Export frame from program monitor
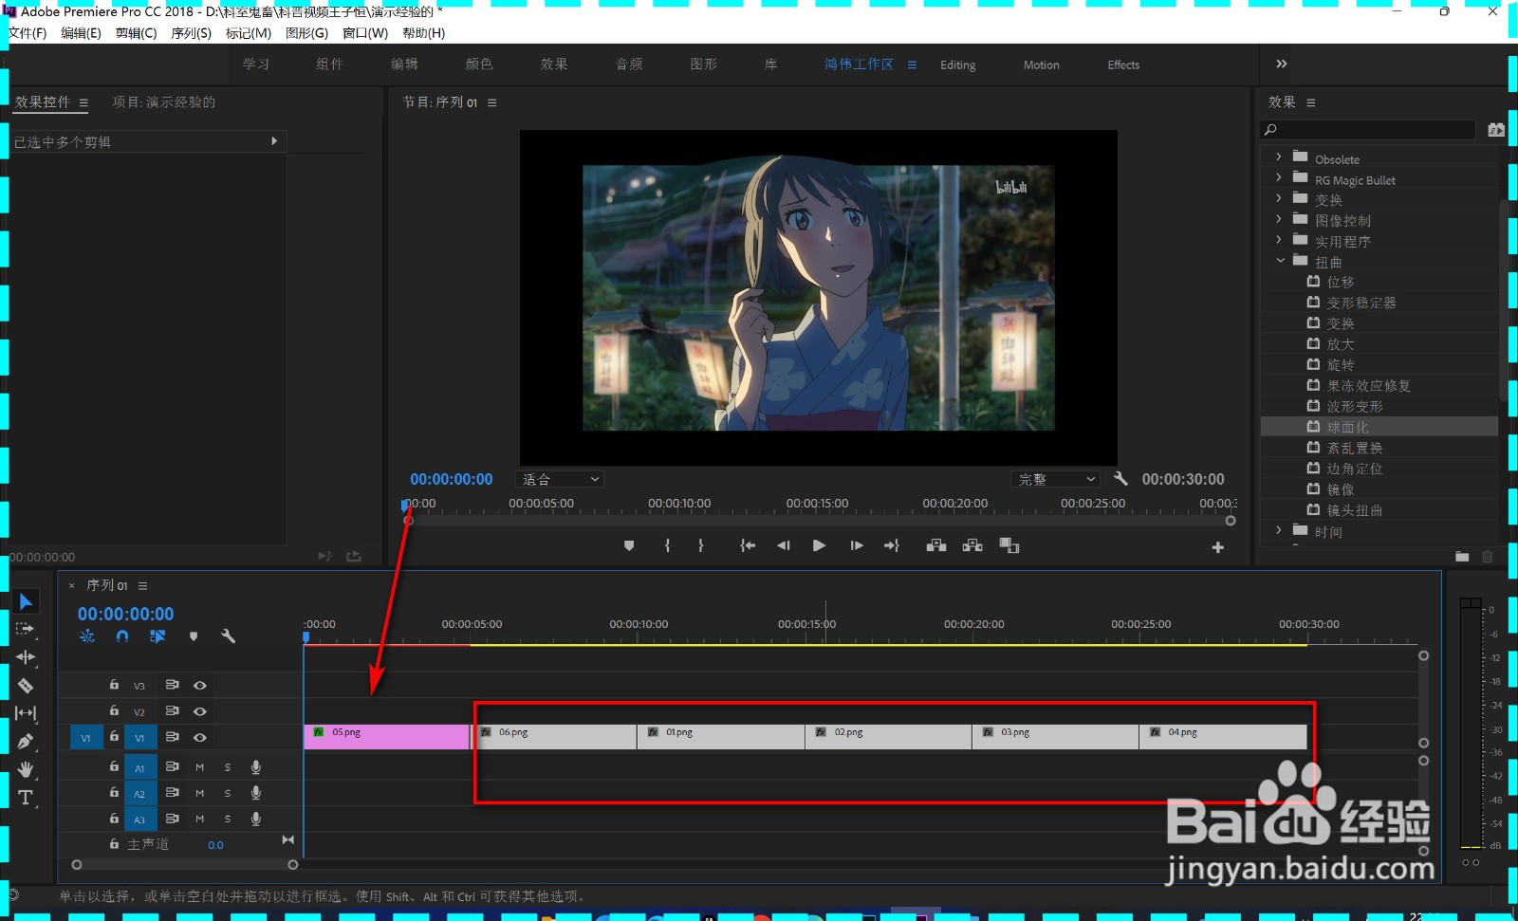Image resolution: width=1518 pixels, height=921 pixels. pos(1009,546)
